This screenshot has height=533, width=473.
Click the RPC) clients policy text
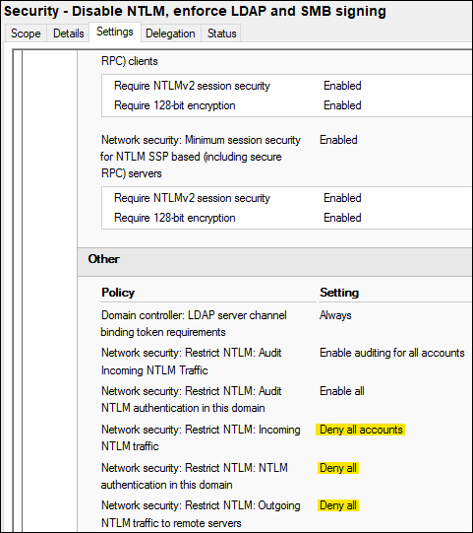[130, 61]
